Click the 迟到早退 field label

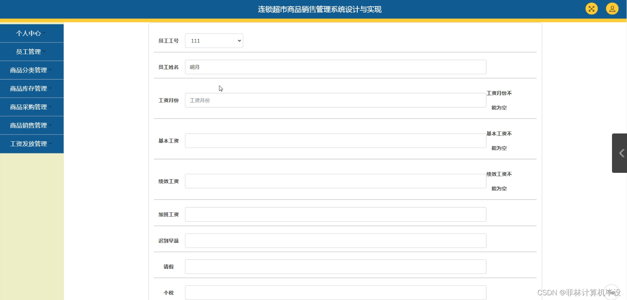click(x=169, y=241)
